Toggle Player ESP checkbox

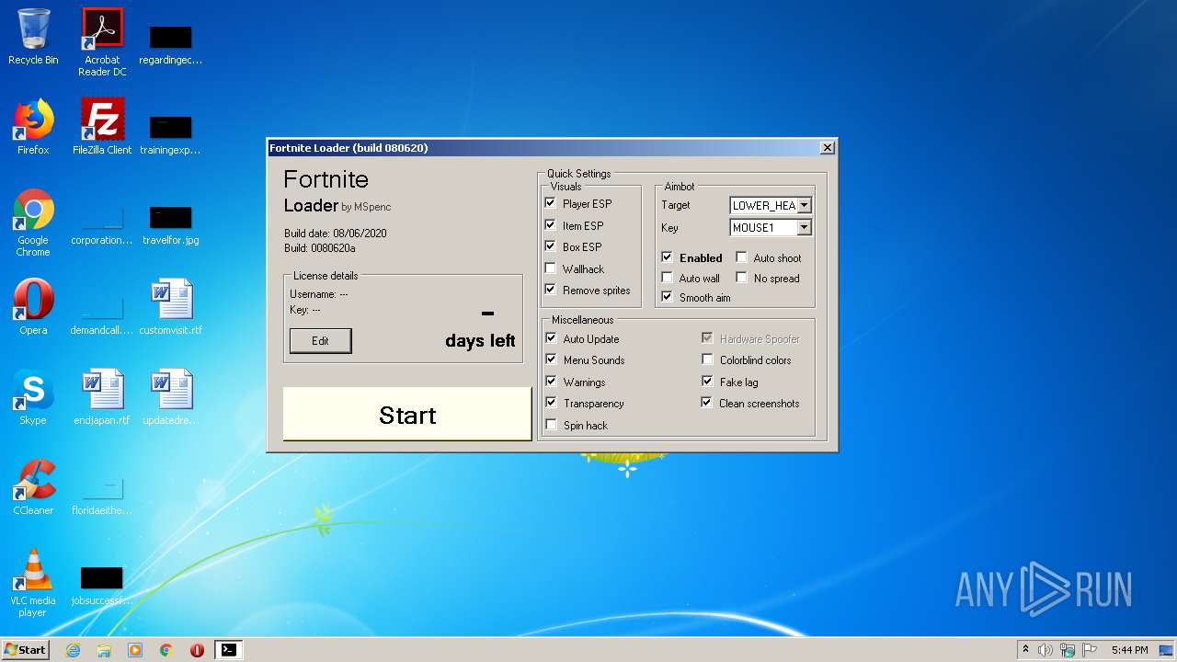pos(551,203)
